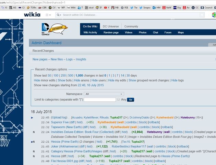This screenshot has width=216, height=165.
Task: Open Random page from the navigation
Action: (111, 32)
